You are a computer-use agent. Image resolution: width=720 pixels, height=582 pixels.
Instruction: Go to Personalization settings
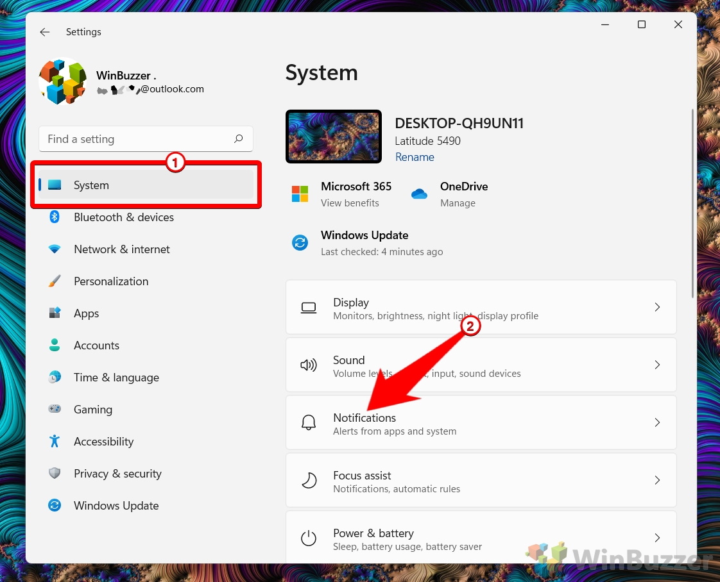tap(146, 281)
